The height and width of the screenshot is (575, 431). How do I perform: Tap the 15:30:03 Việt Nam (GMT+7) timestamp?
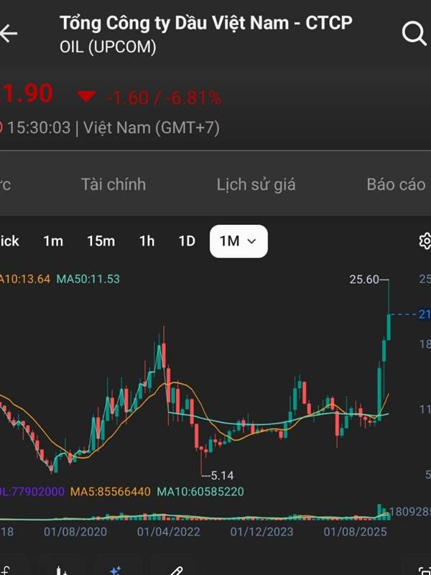coord(113,128)
